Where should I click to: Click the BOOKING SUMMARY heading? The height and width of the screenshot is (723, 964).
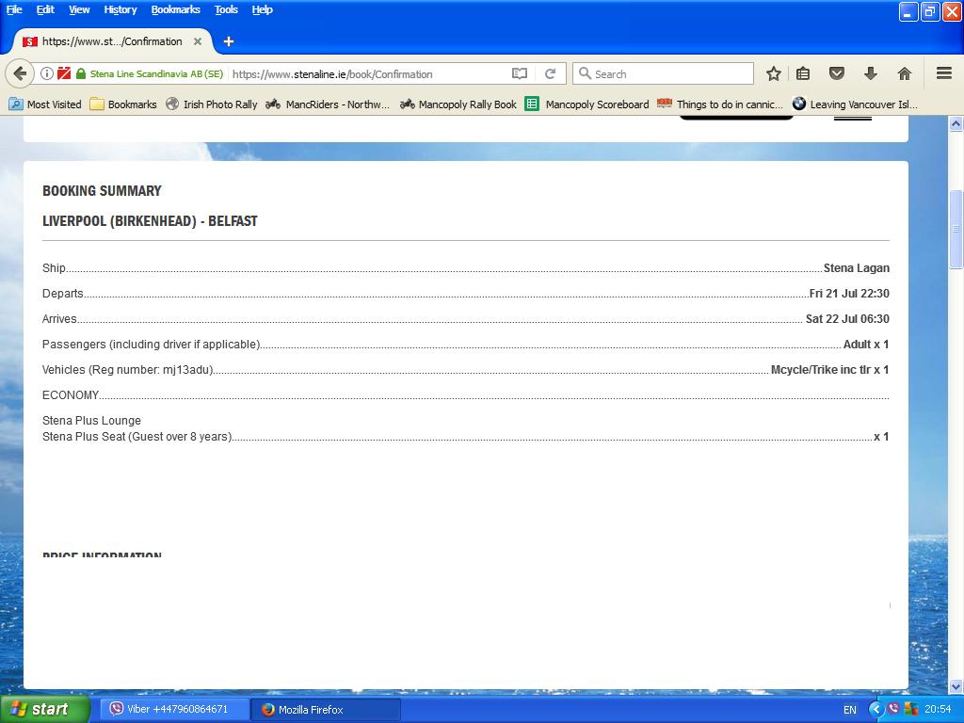(102, 191)
